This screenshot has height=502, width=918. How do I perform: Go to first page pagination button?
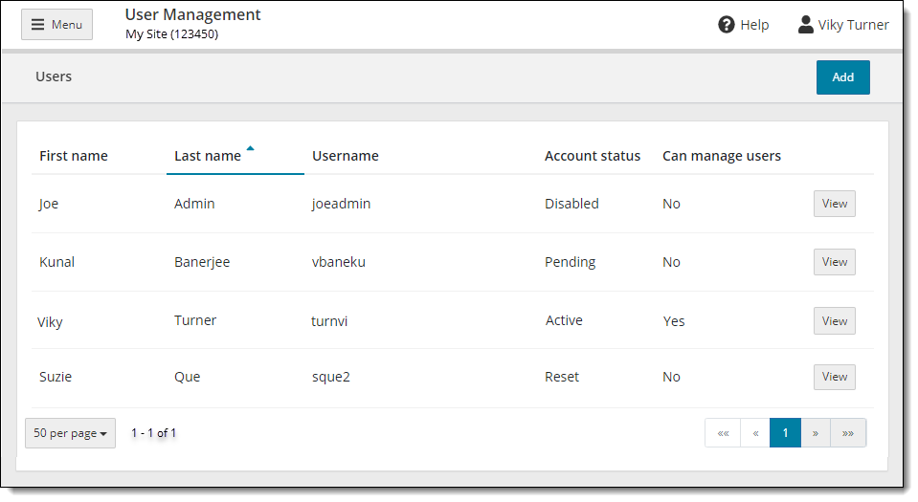(723, 433)
